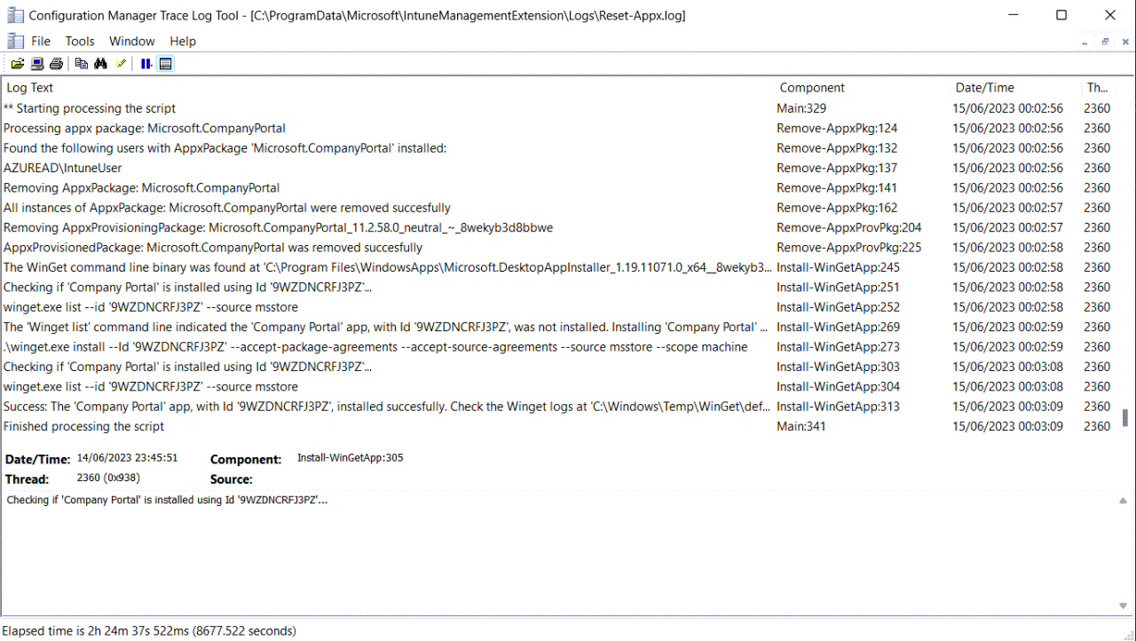Click component cell 'Remove-AppxProvPkg:225'
The height and width of the screenshot is (641, 1136).
849,248
